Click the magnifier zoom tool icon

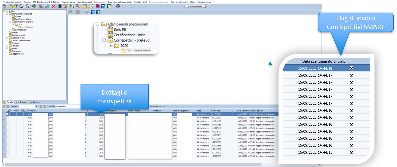[x=70, y=12]
